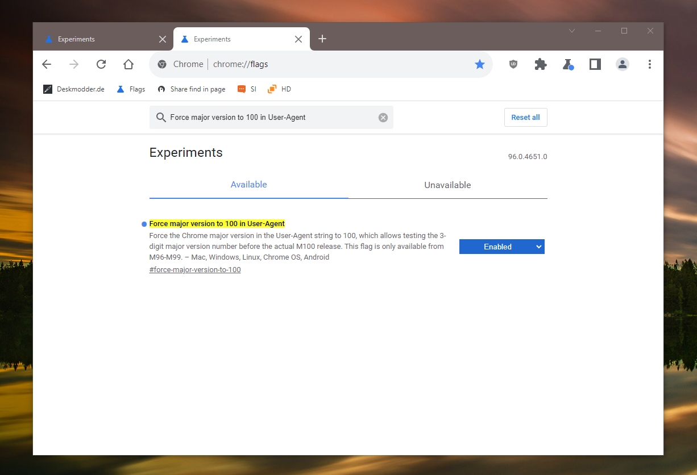Open the HD bookmark
The width and height of the screenshot is (697, 475).
pyautogui.click(x=280, y=89)
